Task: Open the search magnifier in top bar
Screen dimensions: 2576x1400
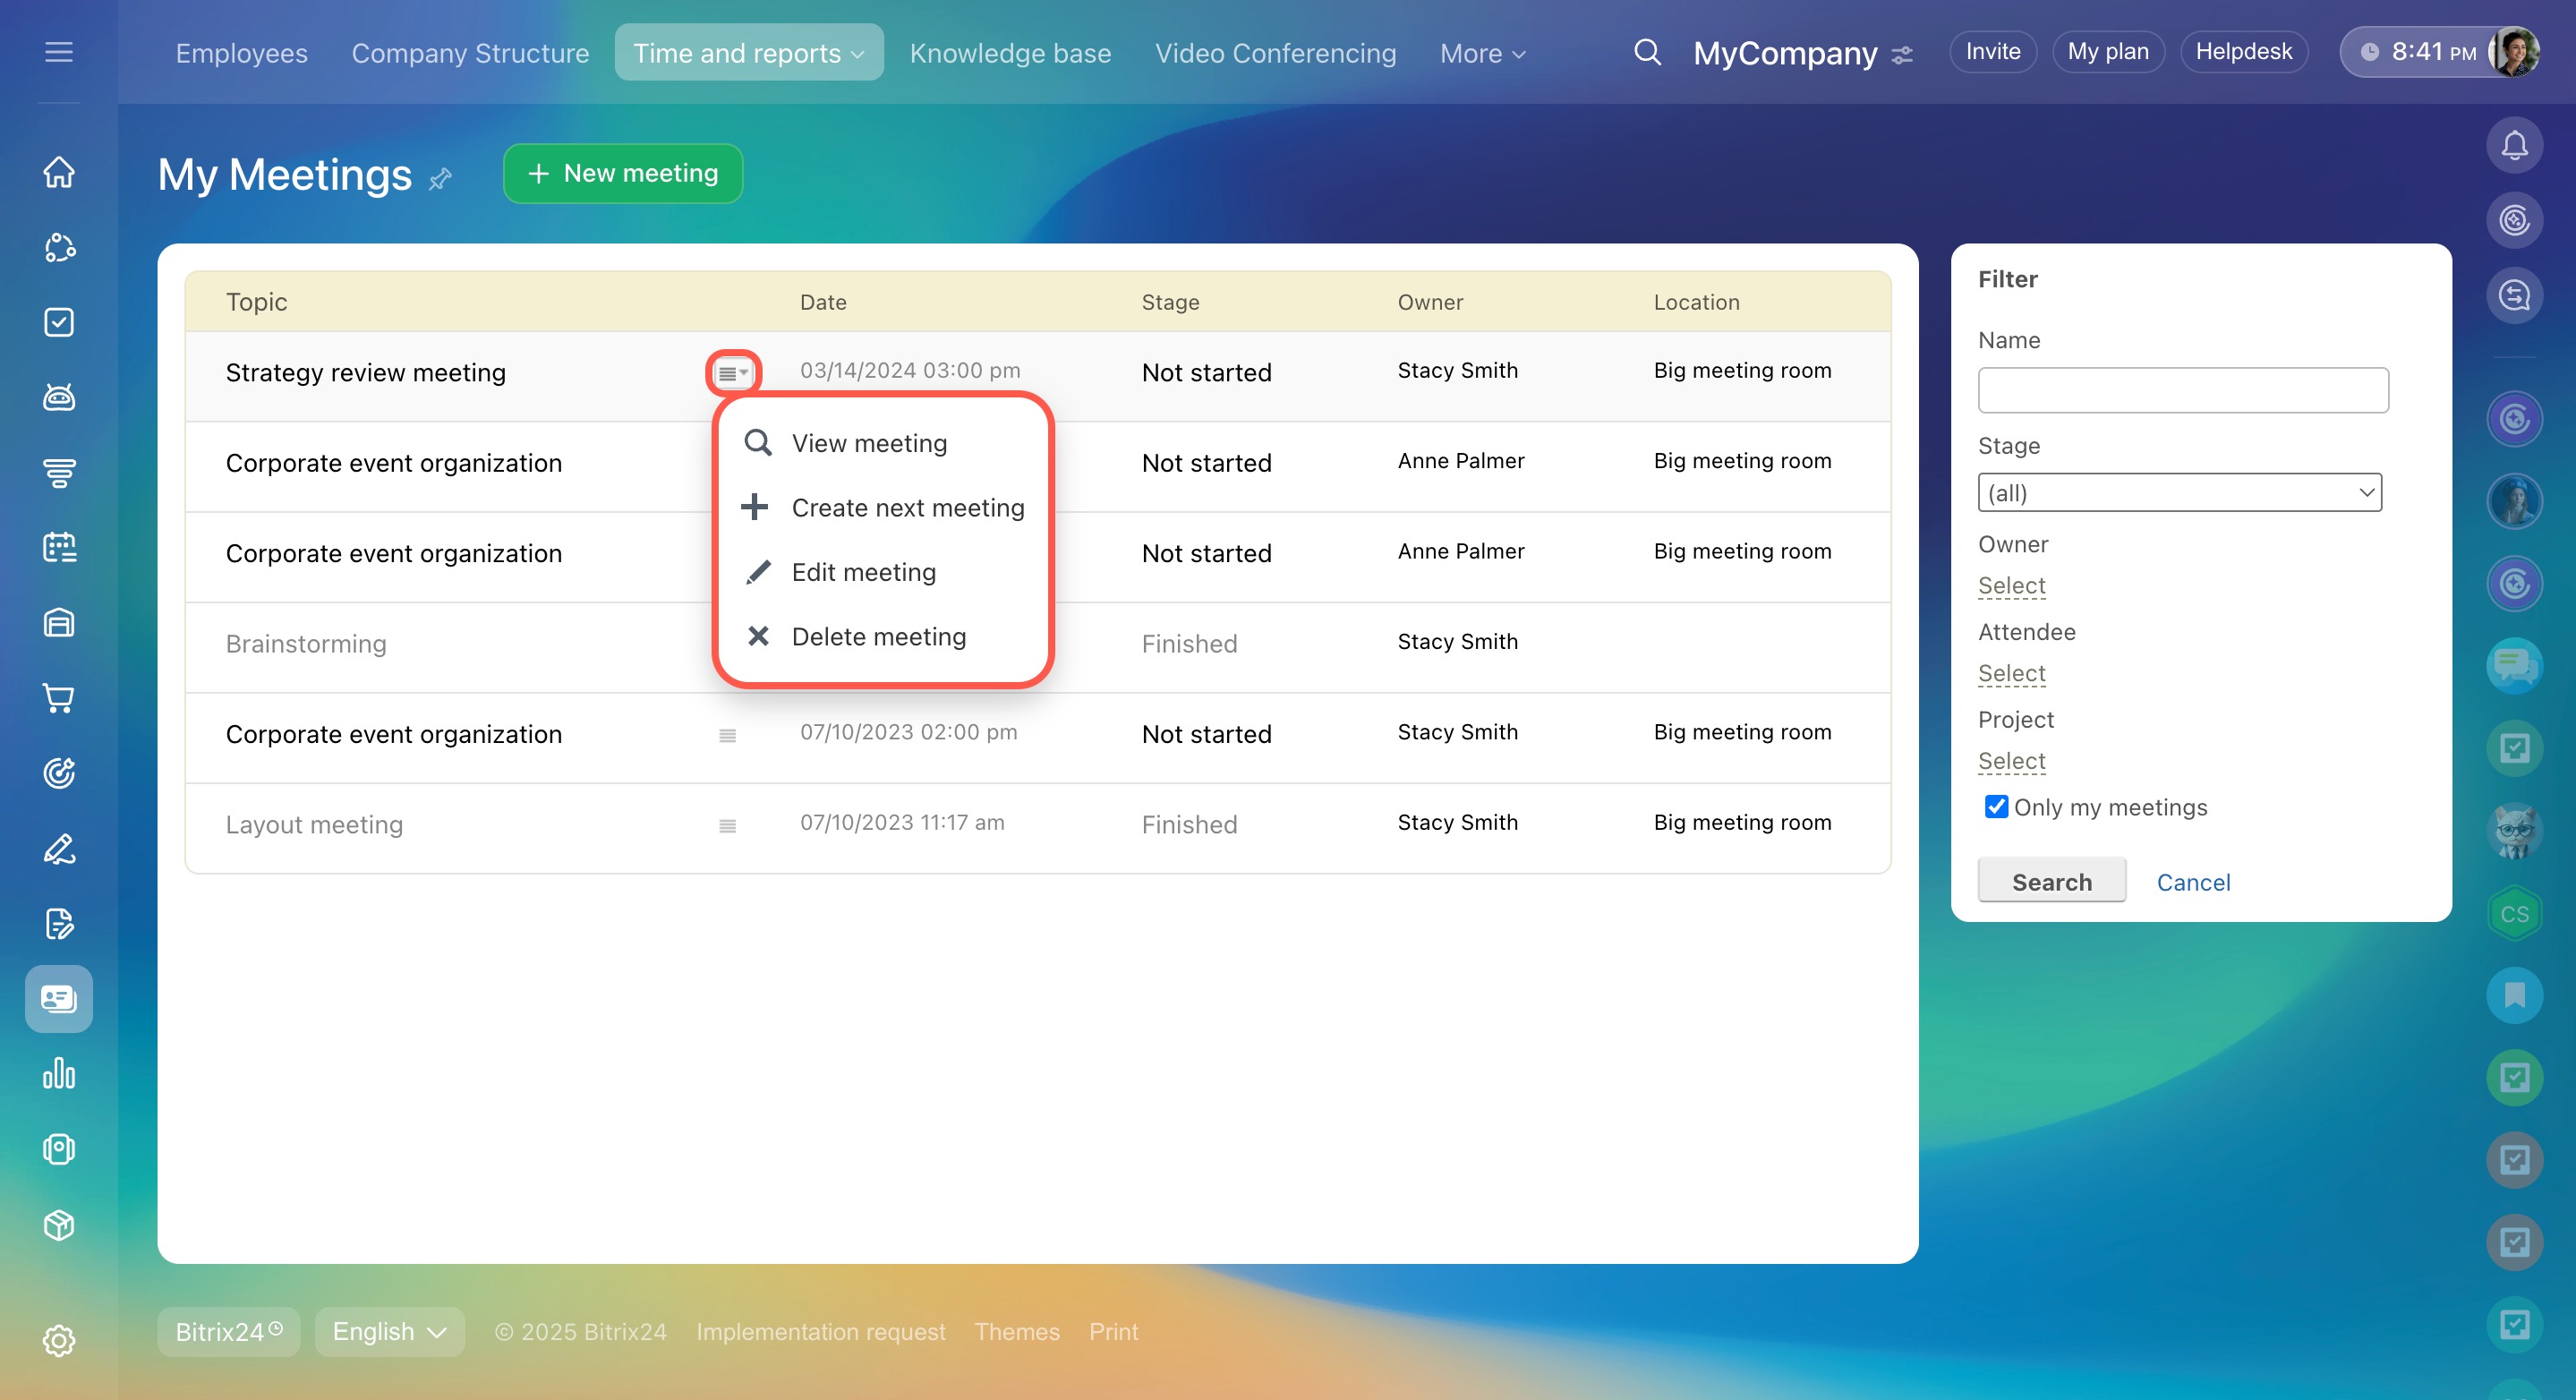Action: [1646, 52]
